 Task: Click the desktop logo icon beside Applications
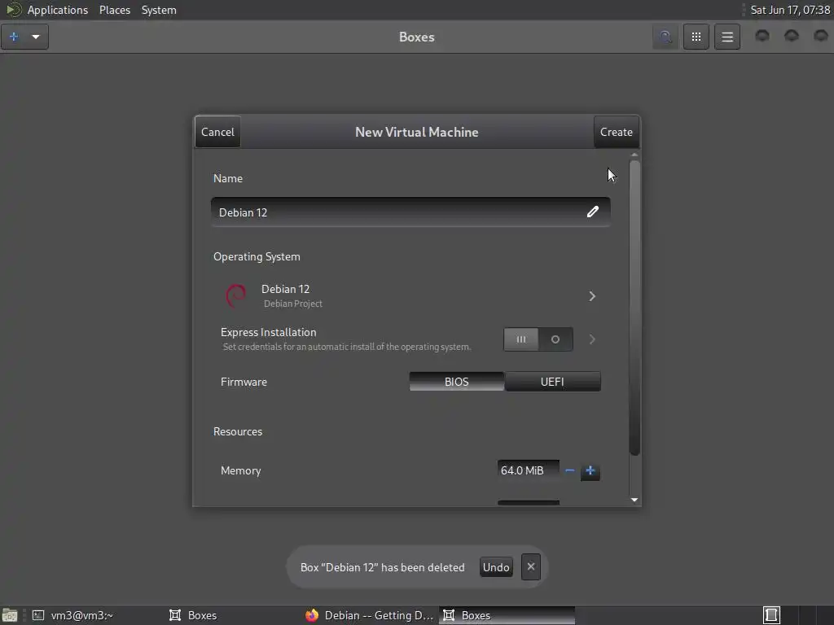pyautogui.click(x=13, y=10)
